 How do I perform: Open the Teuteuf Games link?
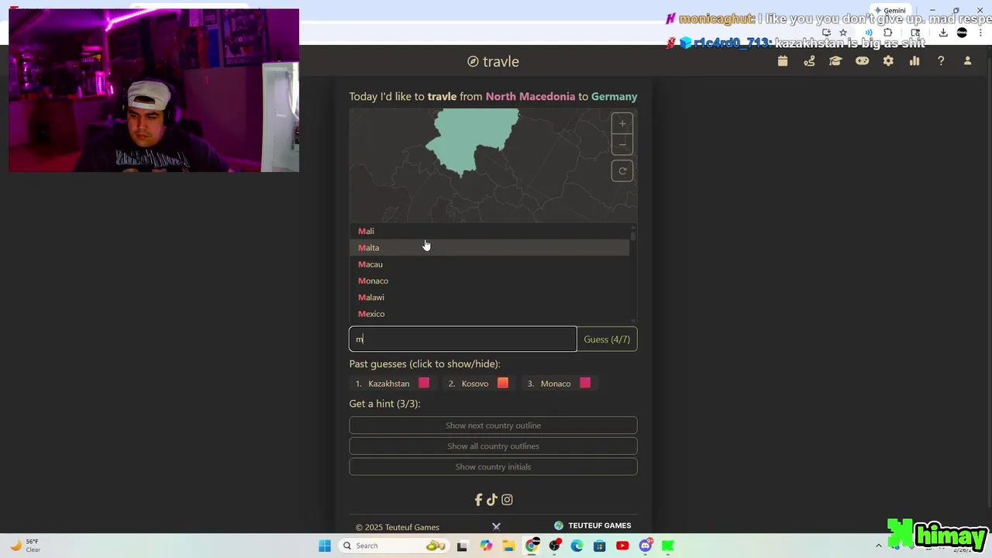click(593, 525)
